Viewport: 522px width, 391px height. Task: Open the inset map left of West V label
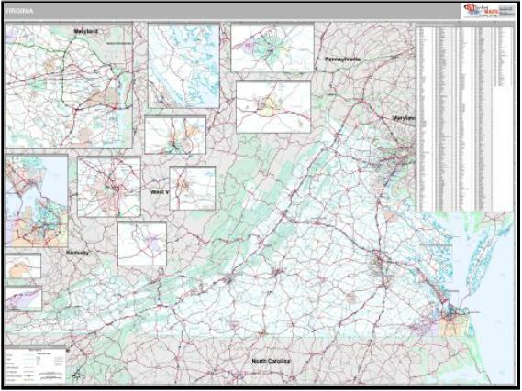[x=109, y=187]
